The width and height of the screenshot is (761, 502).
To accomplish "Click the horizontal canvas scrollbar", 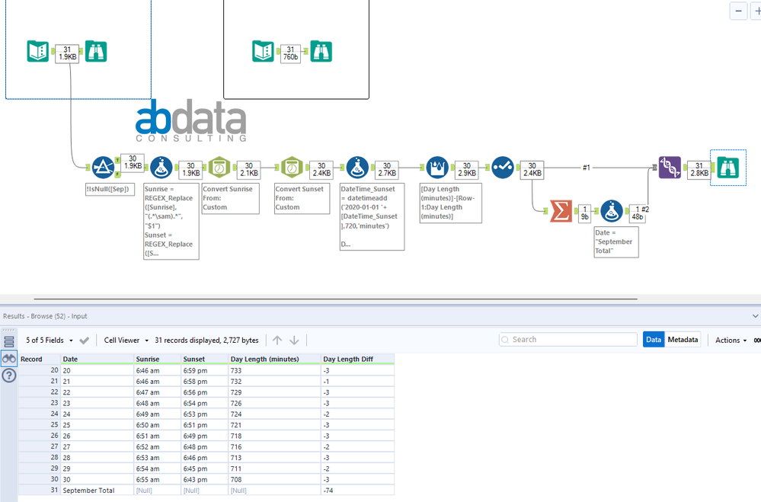I will pos(335,299).
